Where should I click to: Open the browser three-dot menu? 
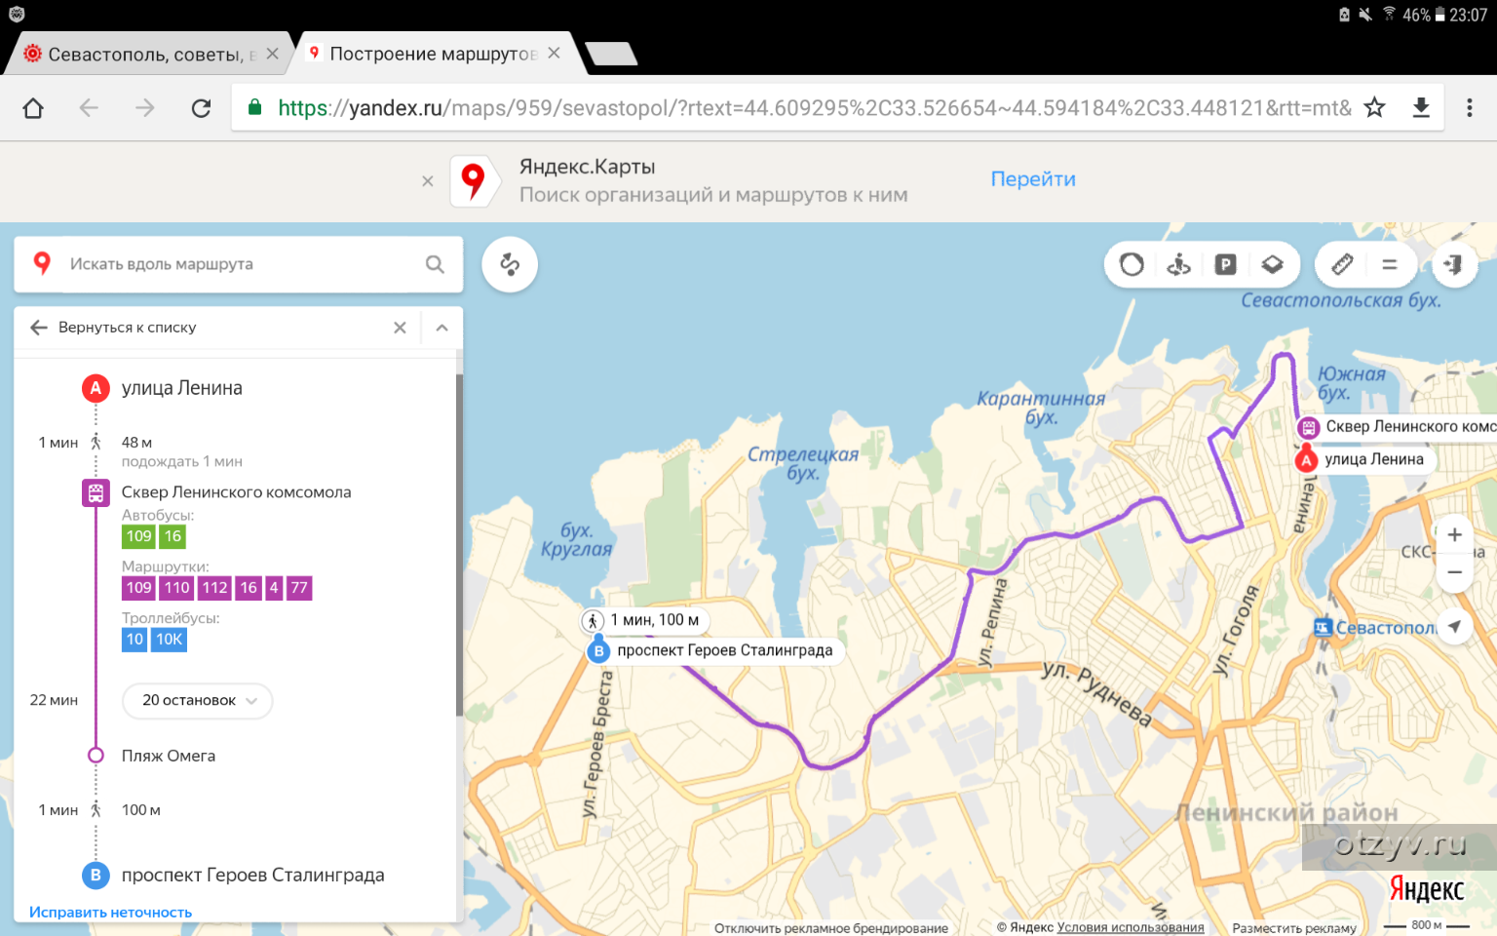1469,107
